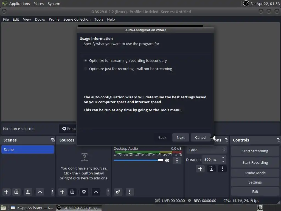The image size is (281, 211).
Task: Open the Edit menu
Action: coord(16,20)
